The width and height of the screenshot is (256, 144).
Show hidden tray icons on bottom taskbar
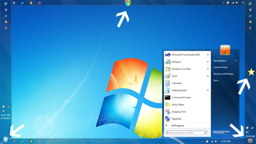(x=203, y=141)
